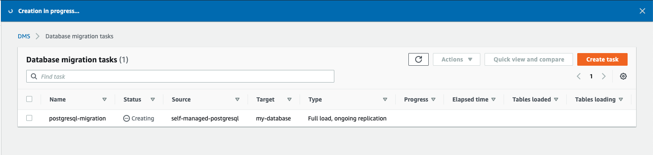Click the Tables loaded column header label

coord(532,100)
